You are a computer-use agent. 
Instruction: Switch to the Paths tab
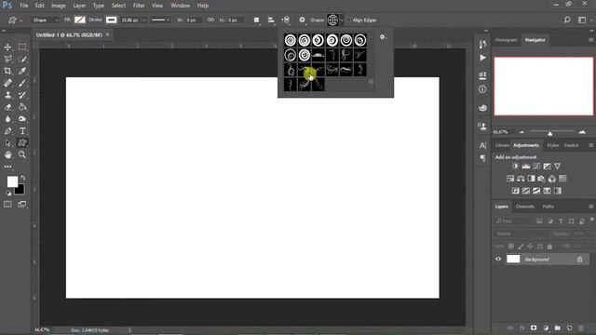(x=549, y=207)
